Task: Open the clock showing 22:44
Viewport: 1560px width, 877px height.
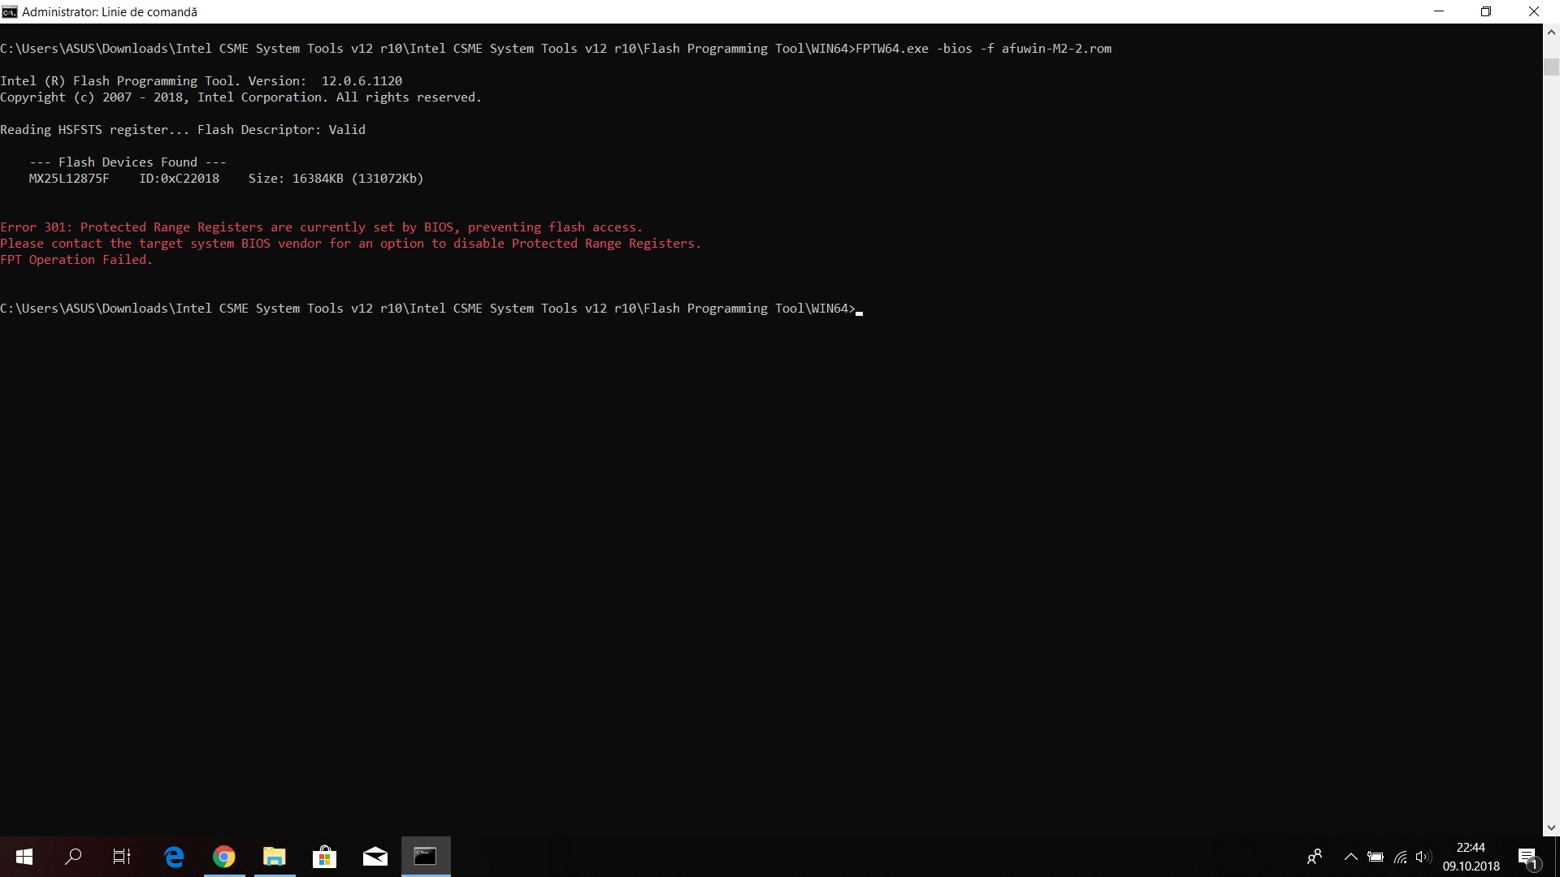Action: [x=1471, y=847]
